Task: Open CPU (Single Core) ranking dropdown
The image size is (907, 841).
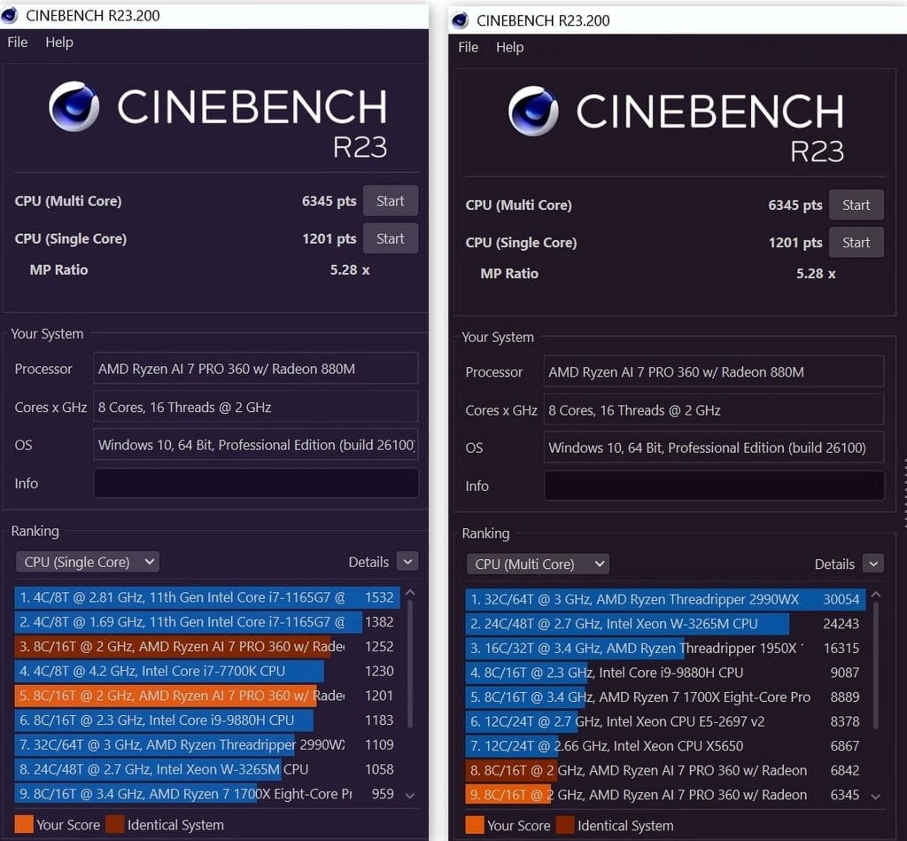Action: click(x=88, y=562)
